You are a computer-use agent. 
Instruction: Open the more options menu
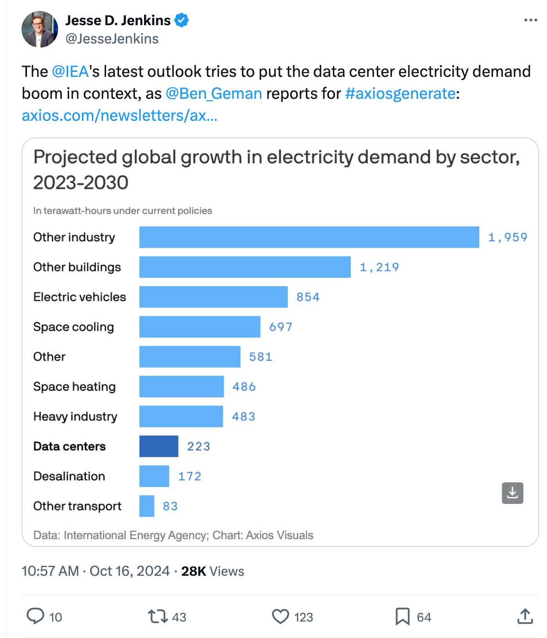coord(530,19)
